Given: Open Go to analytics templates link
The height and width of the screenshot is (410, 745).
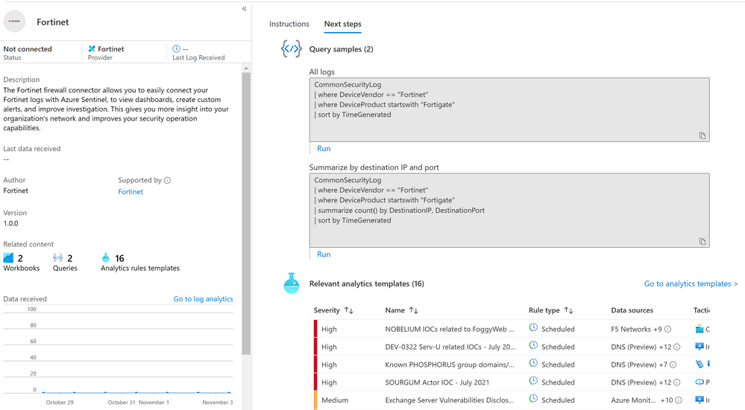Looking at the screenshot, I should coord(691,284).
